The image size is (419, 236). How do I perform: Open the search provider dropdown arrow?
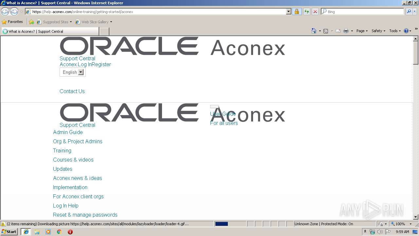415,11
